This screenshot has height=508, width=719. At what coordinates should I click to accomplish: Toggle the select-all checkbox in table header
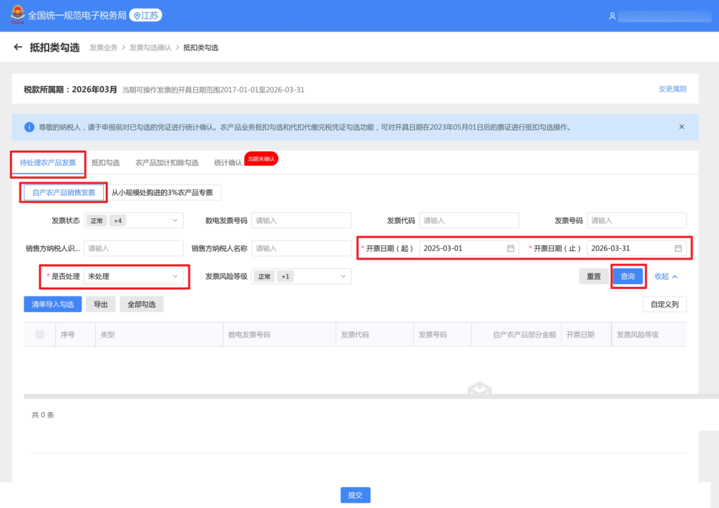pyautogui.click(x=40, y=335)
